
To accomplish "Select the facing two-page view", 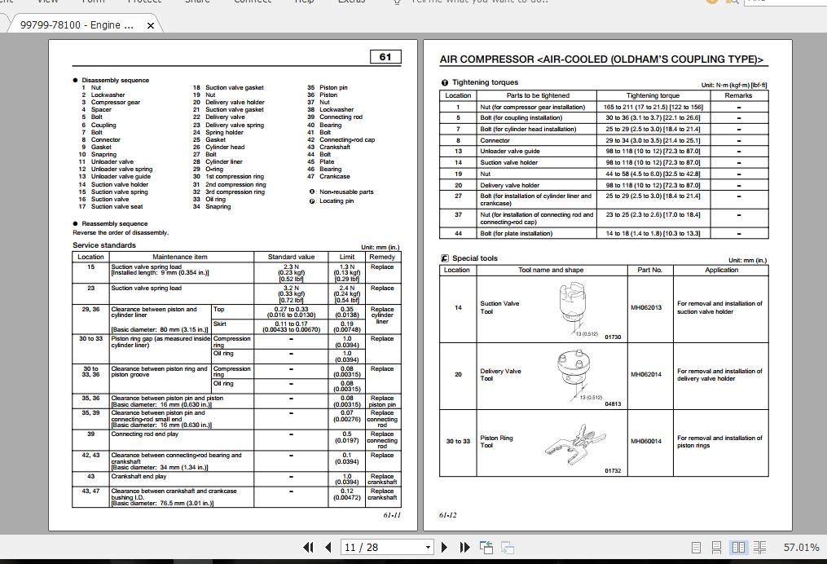I will (x=738, y=547).
